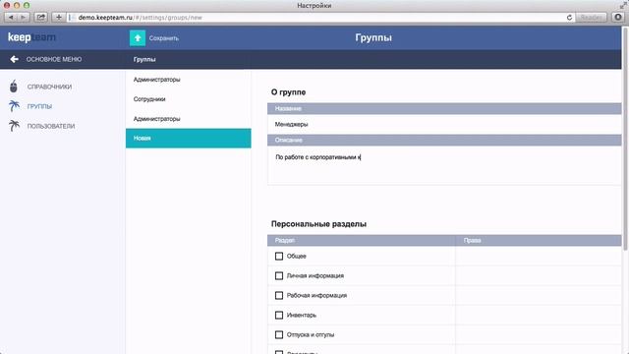
Task: Click the keepteam logo
Action: (x=31, y=37)
